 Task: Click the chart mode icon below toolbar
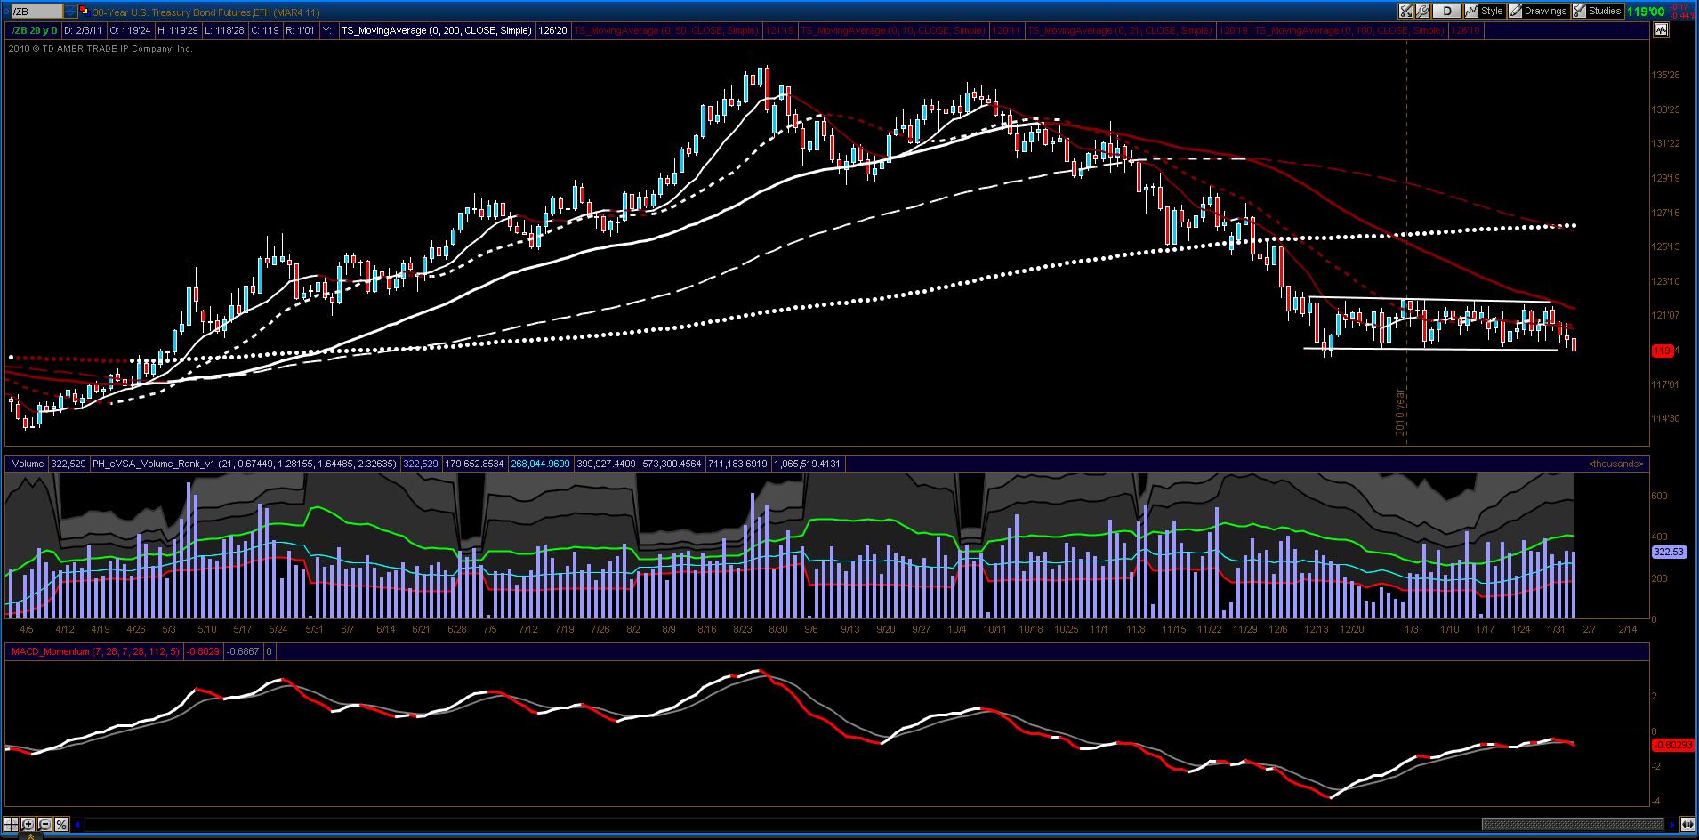click(1661, 30)
